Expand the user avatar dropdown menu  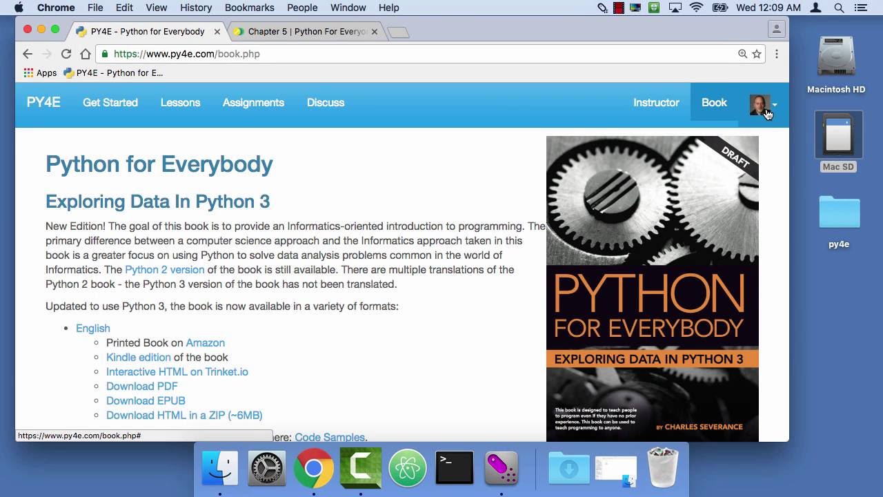click(x=764, y=104)
